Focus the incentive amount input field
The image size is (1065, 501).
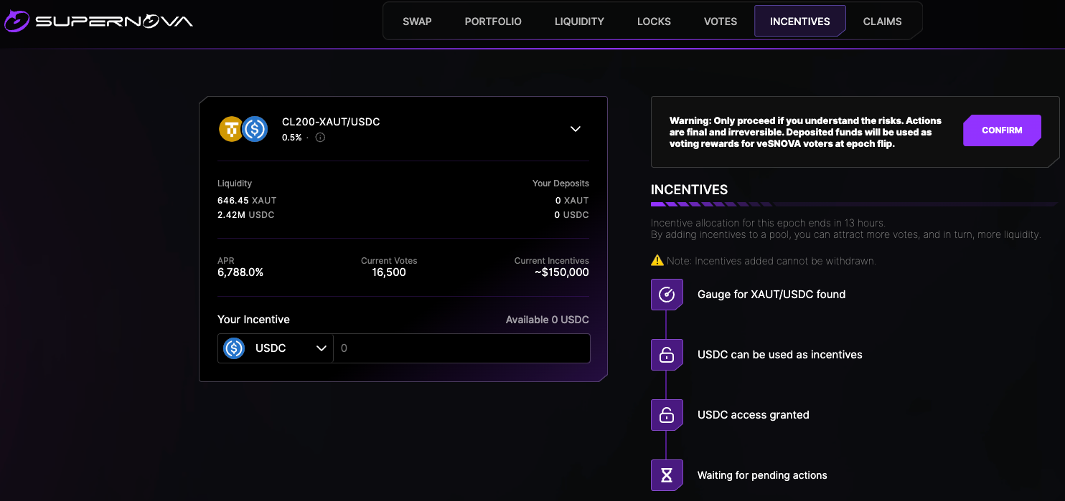461,348
